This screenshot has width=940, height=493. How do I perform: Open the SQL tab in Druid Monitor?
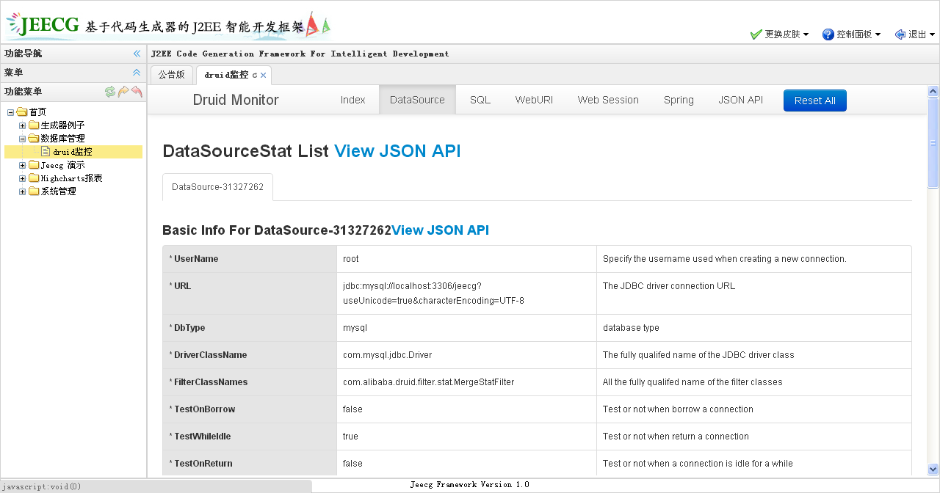[480, 100]
